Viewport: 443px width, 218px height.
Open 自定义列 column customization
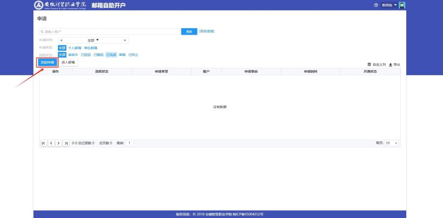pyautogui.click(x=376, y=64)
